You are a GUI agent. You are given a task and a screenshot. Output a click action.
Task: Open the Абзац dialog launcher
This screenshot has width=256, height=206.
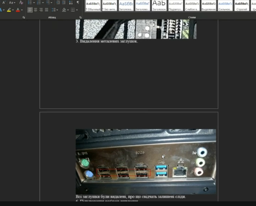pyautogui.click(x=80, y=17)
